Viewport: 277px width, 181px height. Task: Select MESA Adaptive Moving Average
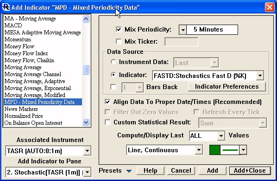pyautogui.click(x=43, y=32)
